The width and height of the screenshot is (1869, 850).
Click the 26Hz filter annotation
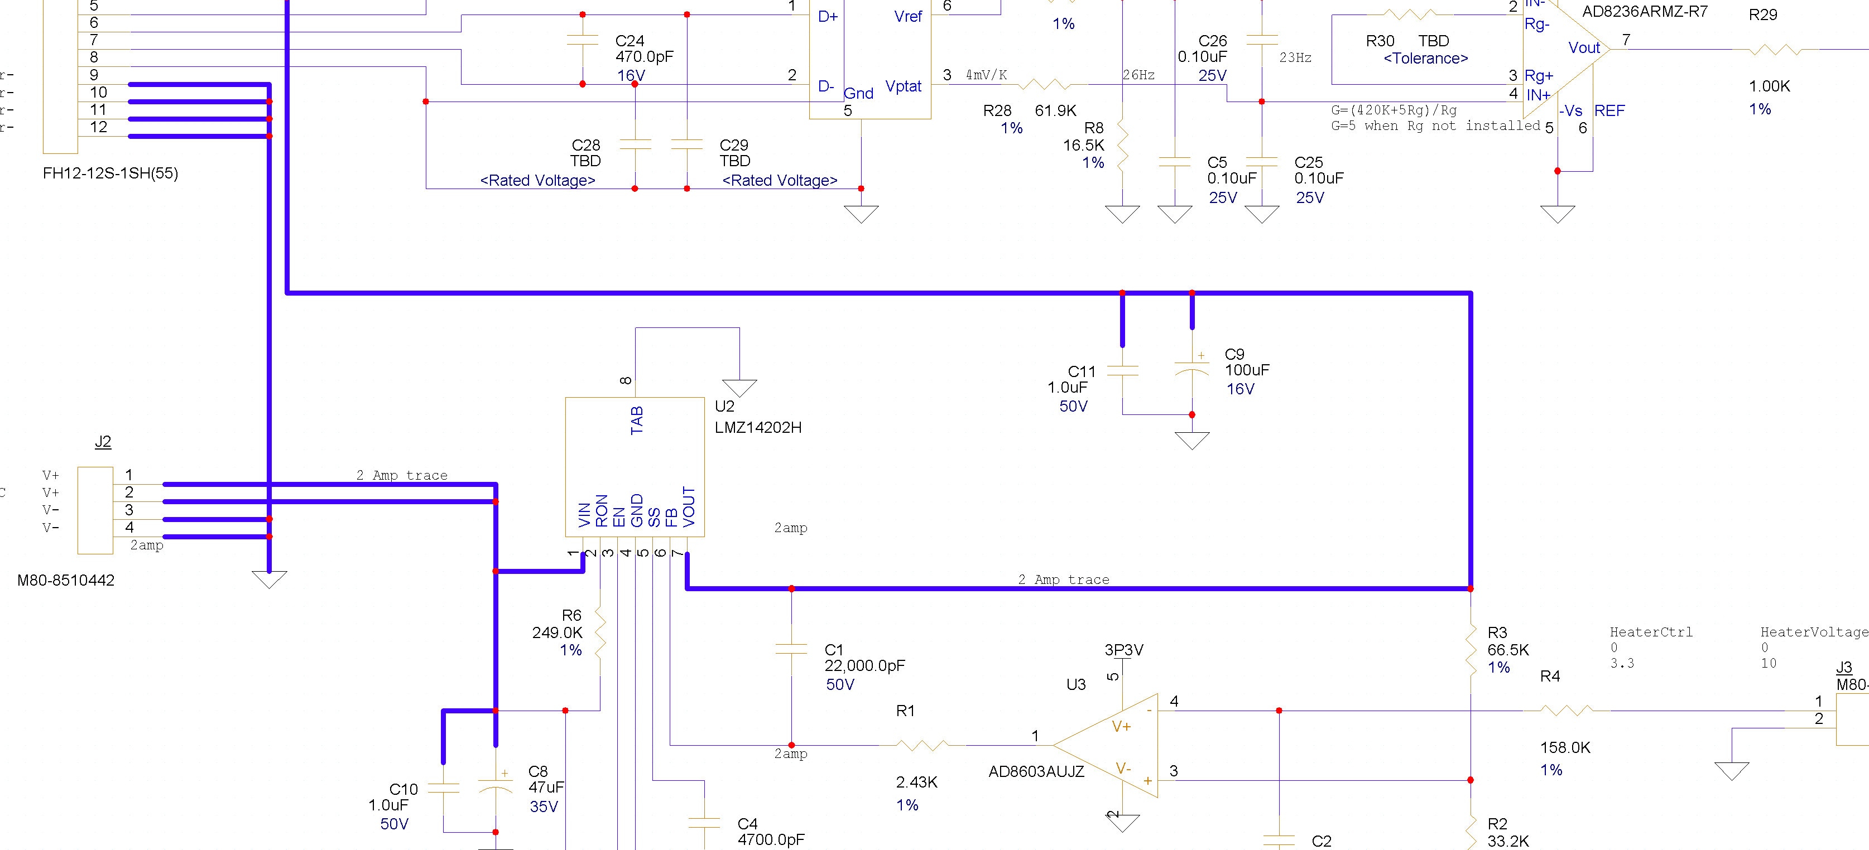[x=1138, y=75]
